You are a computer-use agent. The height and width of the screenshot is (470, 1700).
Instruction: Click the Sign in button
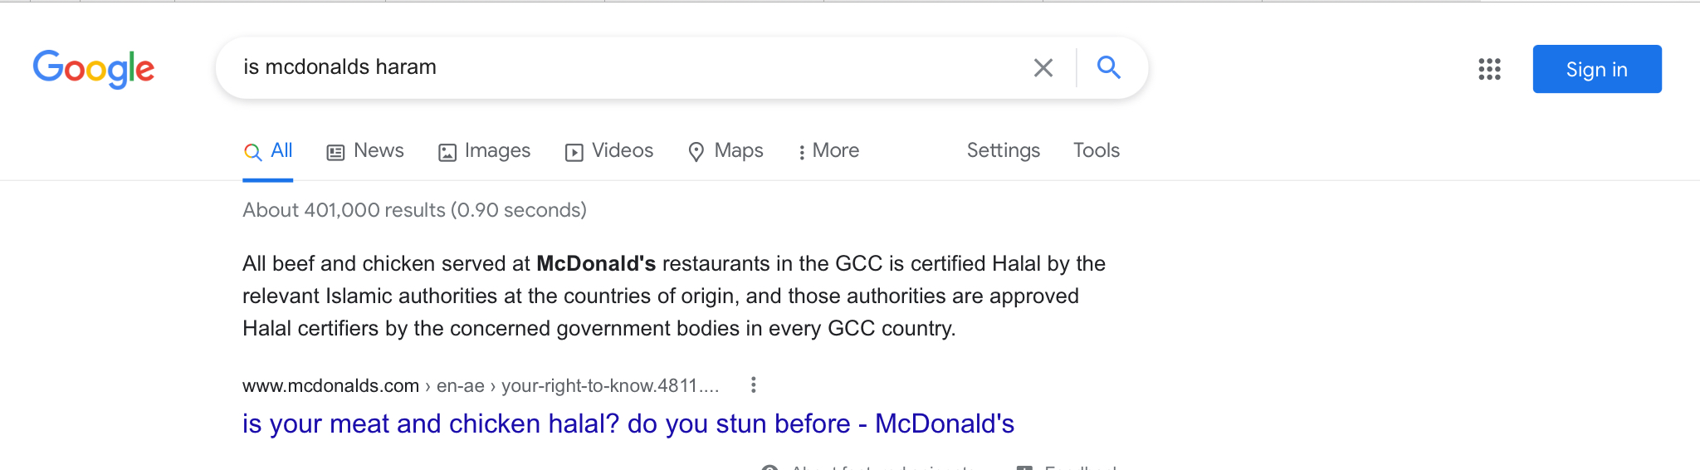click(x=1596, y=69)
